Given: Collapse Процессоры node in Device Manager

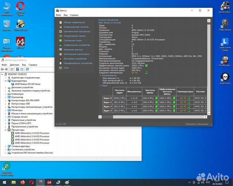Looking at the screenshot, I should [6, 130].
